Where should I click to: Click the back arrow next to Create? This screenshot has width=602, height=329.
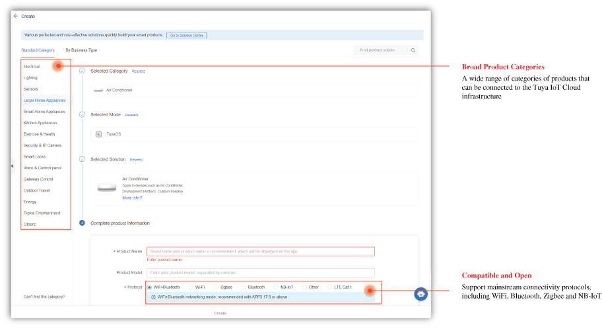tap(16, 16)
